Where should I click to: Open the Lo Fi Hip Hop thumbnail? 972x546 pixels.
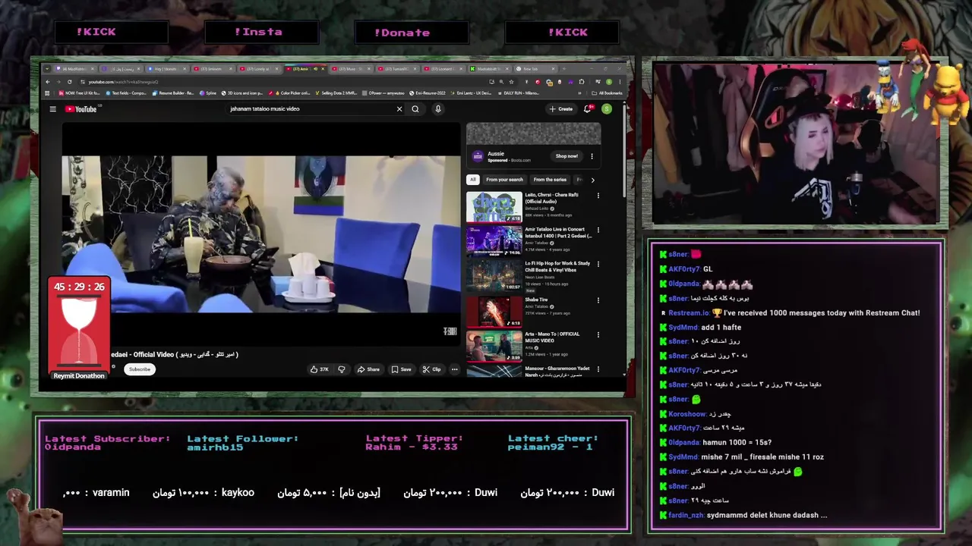click(x=494, y=276)
